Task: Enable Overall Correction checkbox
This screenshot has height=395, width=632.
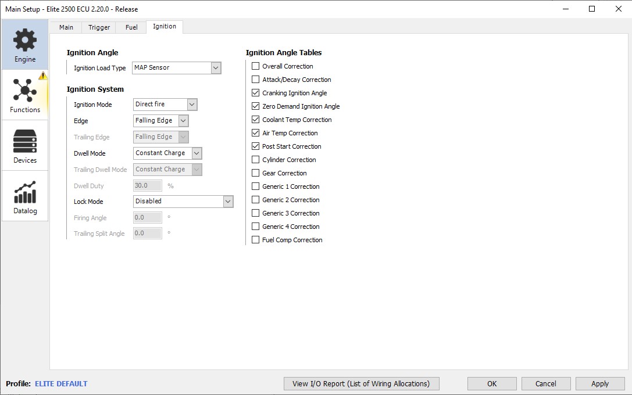Action: 256,66
